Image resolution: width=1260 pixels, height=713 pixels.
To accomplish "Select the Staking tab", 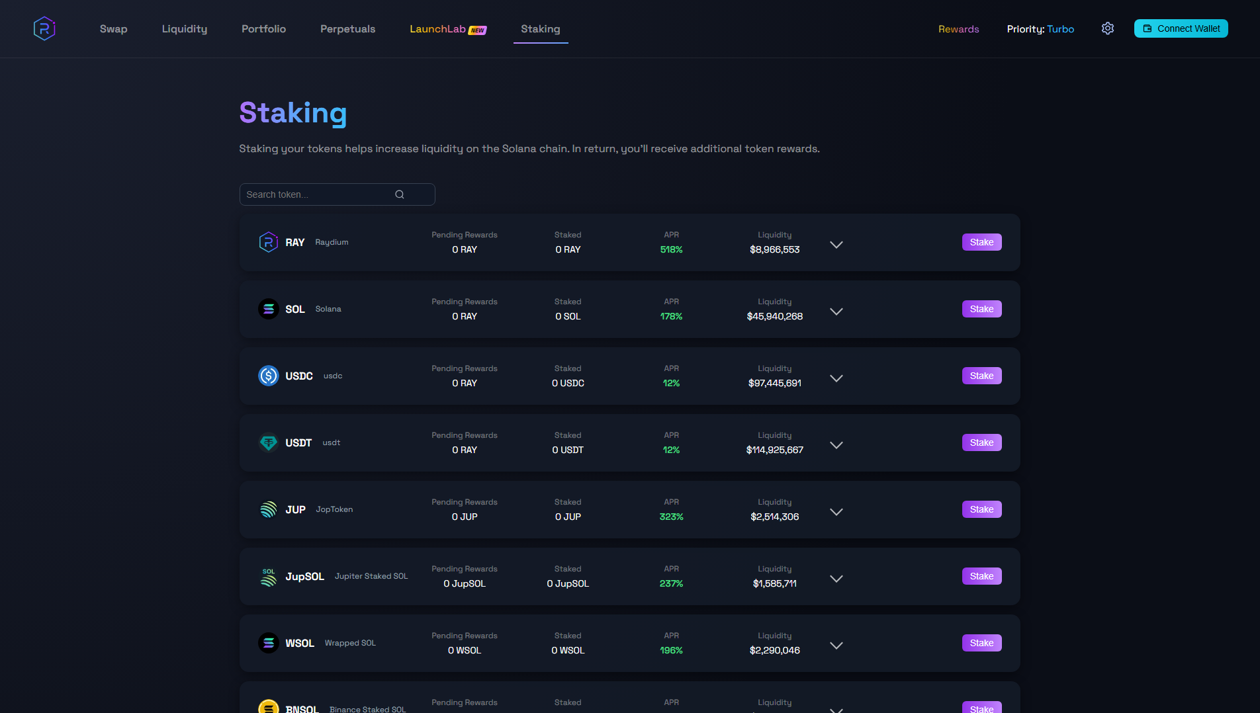I will click(541, 29).
